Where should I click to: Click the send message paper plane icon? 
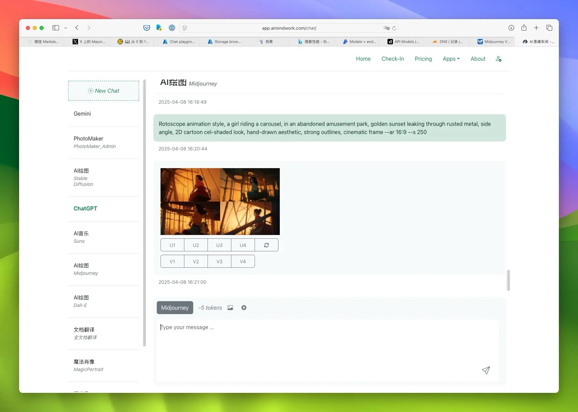(x=486, y=370)
